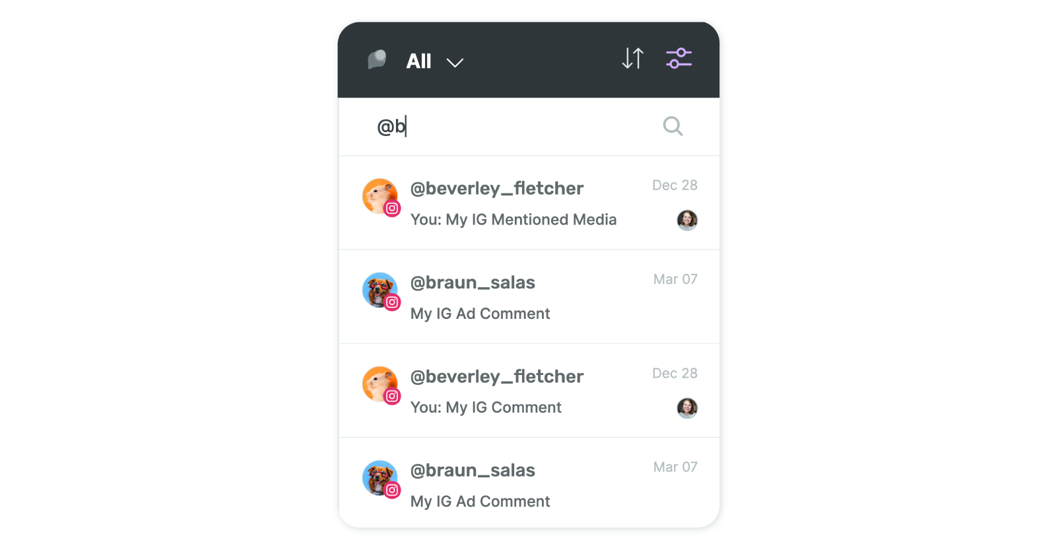
Task: Click the chat bubble icon beside All
Action: (377, 60)
